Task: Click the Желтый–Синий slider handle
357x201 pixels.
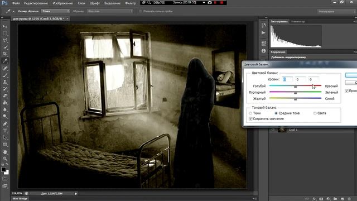Action: pos(295,99)
